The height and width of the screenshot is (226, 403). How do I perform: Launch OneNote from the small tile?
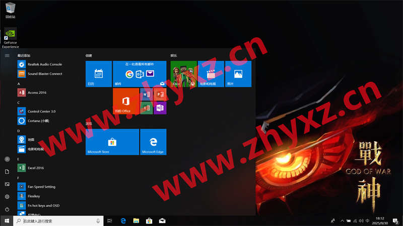click(160, 108)
